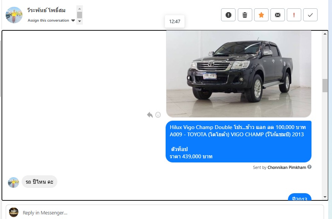
Task: Click into Reply in Messenger field
Action: (165, 213)
